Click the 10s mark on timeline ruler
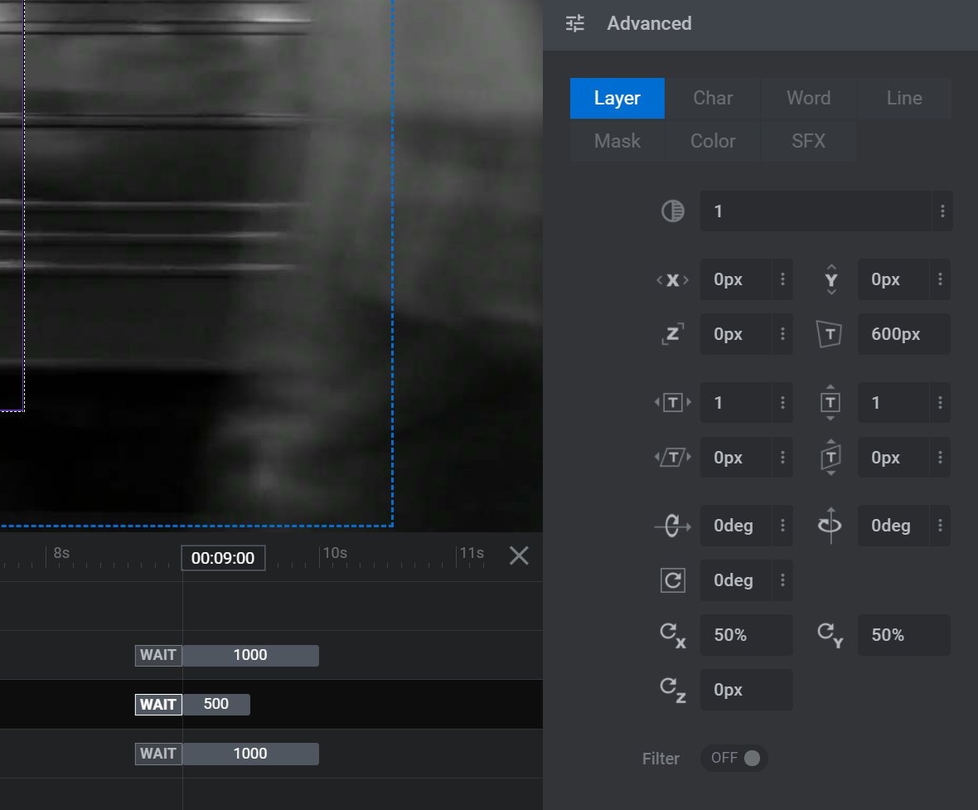 point(335,553)
